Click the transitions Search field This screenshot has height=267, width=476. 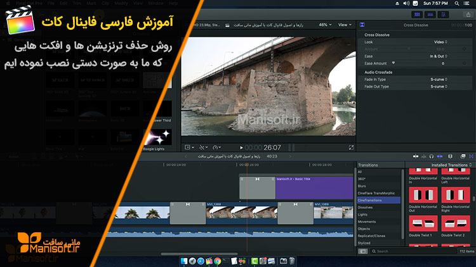click(413, 251)
